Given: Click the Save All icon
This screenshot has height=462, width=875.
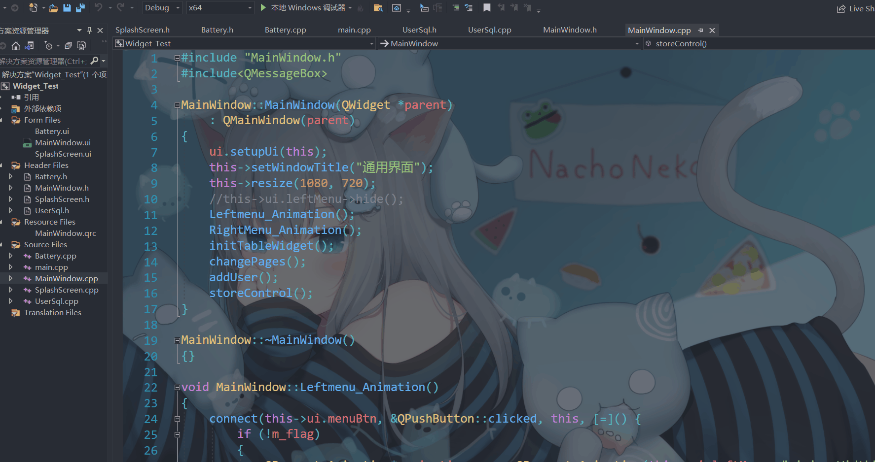Looking at the screenshot, I should point(80,8).
